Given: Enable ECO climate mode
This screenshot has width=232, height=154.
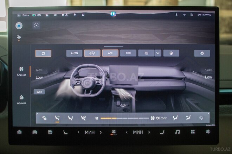Looking at the screenshot, I should (128, 53).
